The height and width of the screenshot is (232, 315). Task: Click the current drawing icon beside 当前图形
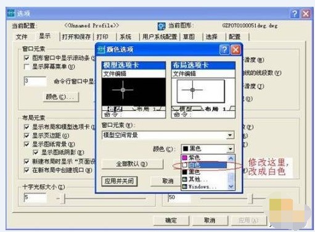click(162, 26)
